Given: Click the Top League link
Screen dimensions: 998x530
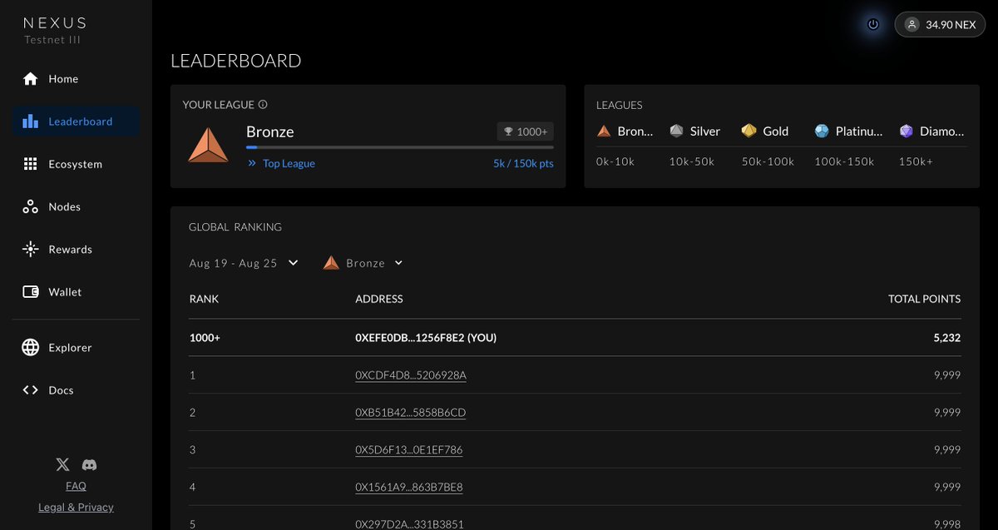Looking at the screenshot, I should 289,164.
